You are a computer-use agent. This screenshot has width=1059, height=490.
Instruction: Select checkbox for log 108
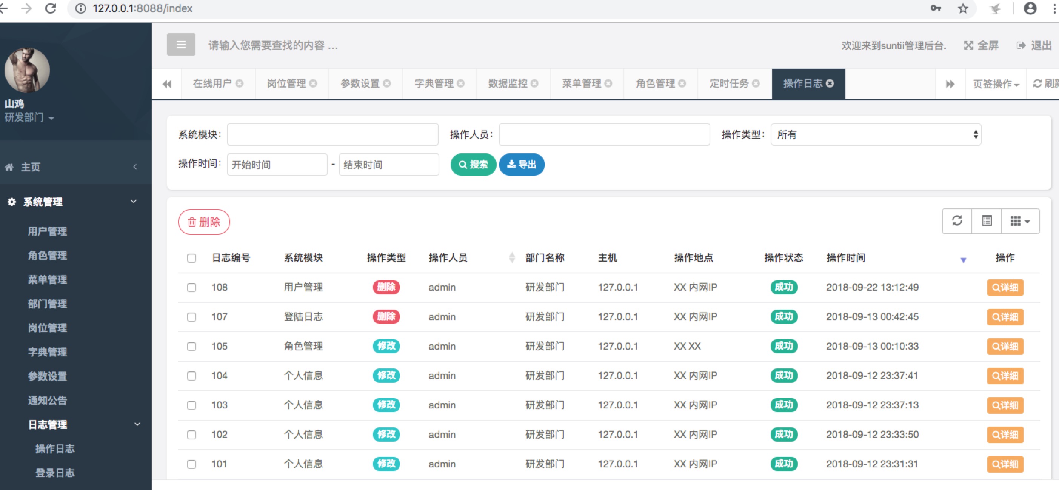click(x=192, y=287)
